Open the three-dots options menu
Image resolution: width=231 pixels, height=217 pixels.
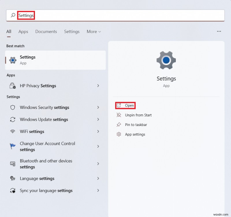219,31
